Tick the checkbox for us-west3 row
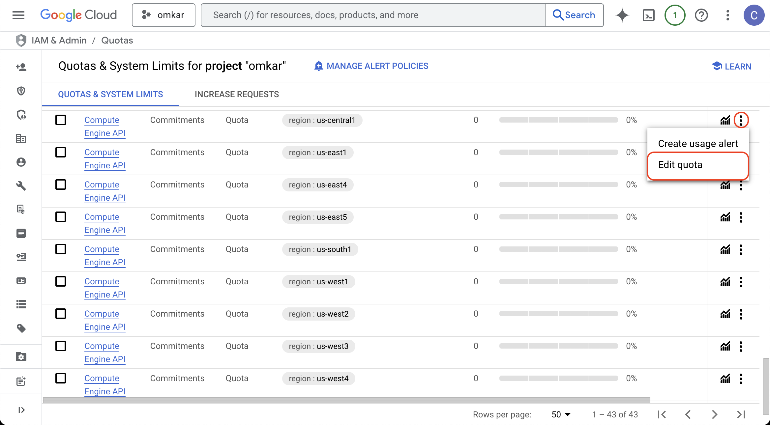This screenshot has height=425, width=770. click(x=61, y=346)
